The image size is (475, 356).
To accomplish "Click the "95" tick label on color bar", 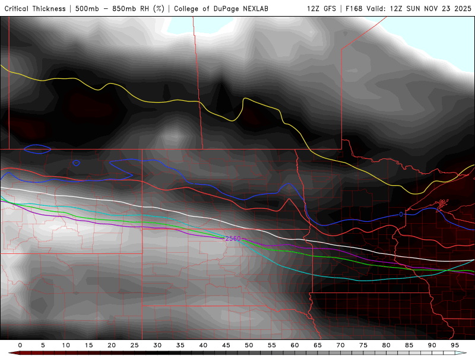I will point(455,345).
